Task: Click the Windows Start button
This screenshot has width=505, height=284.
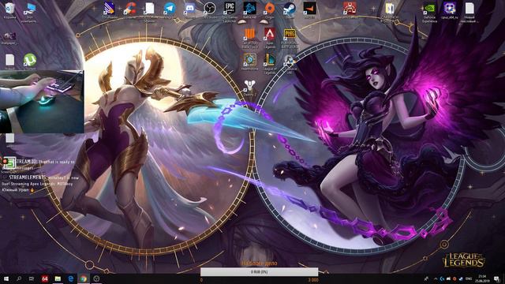Action: tap(6, 278)
